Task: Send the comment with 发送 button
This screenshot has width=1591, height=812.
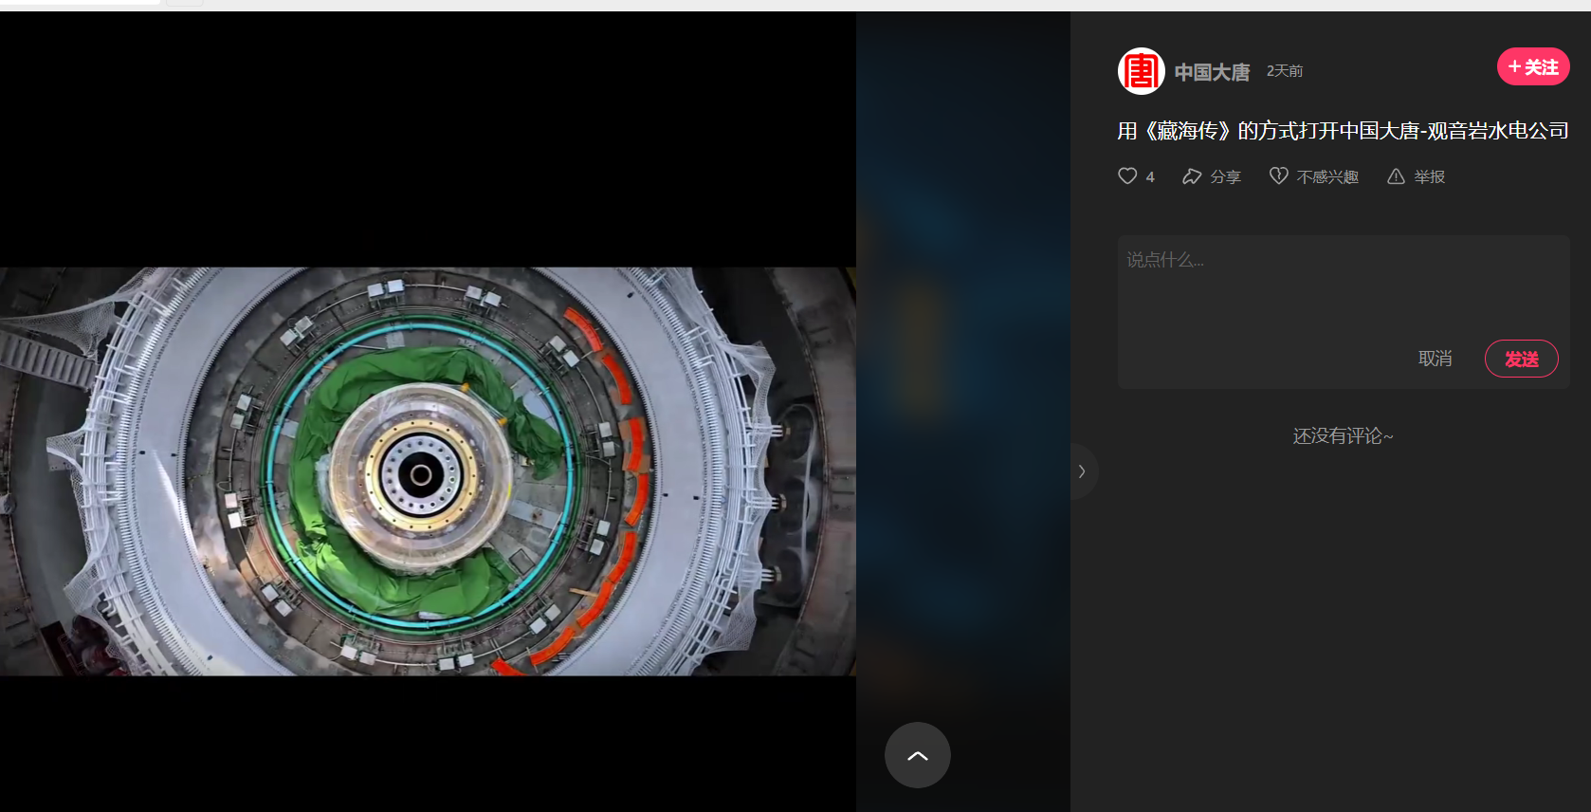Action: [x=1521, y=359]
